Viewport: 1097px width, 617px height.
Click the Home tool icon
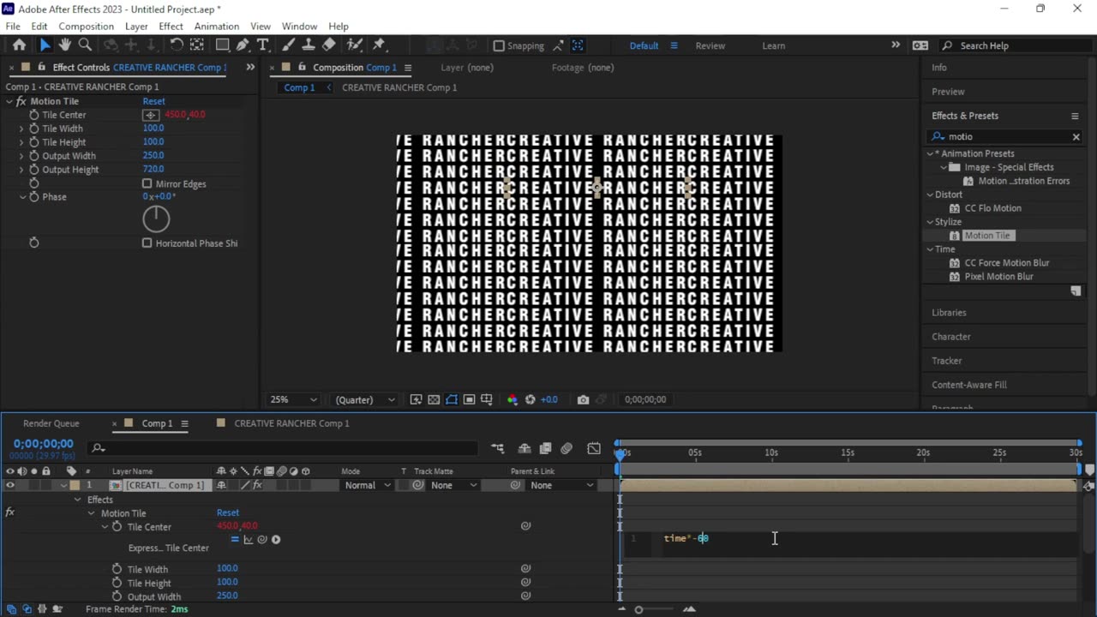[x=19, y=45]
